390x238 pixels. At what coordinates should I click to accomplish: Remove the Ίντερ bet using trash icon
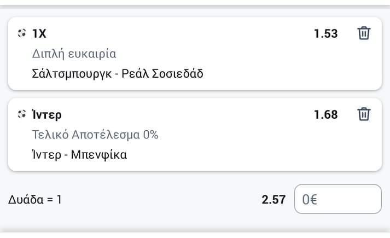(364, 114)
